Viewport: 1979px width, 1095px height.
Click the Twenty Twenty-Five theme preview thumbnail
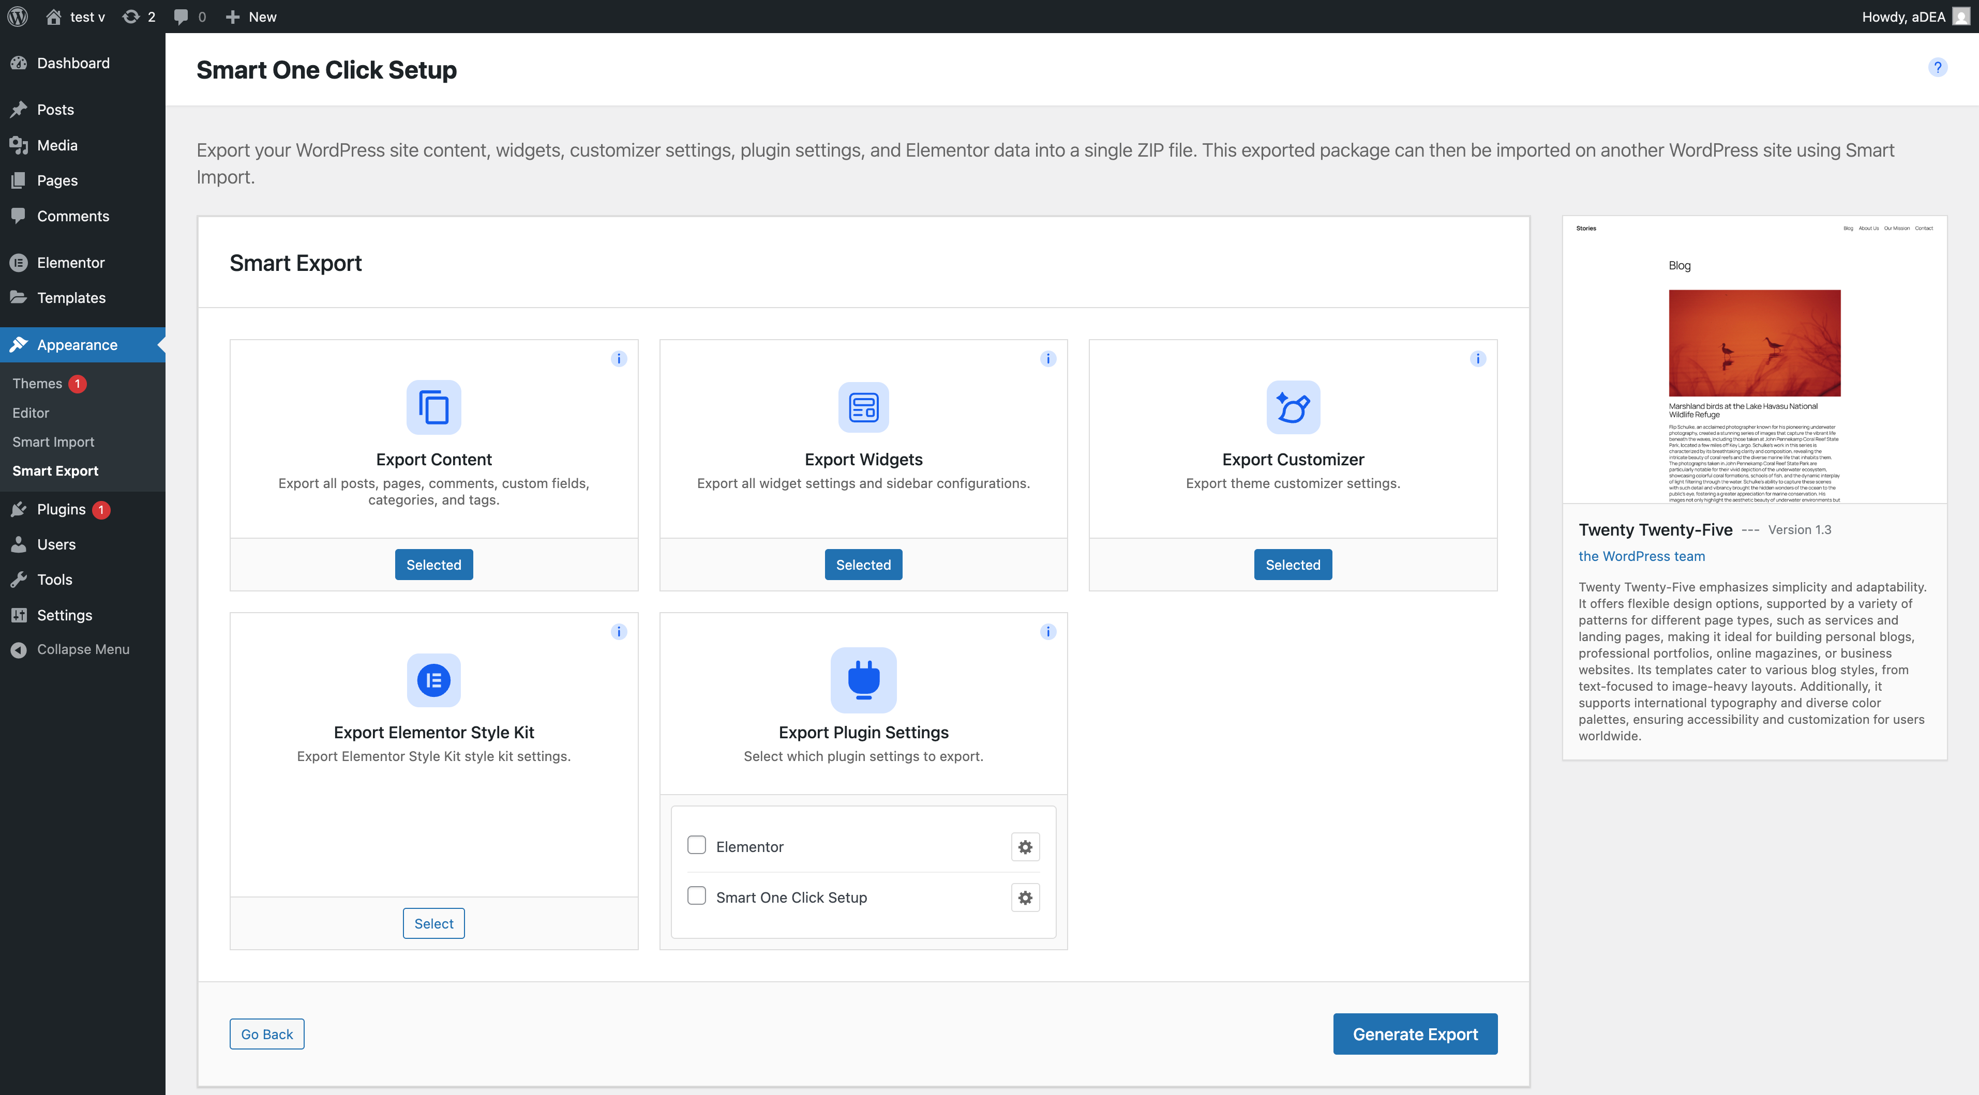tap(1754, 359)
